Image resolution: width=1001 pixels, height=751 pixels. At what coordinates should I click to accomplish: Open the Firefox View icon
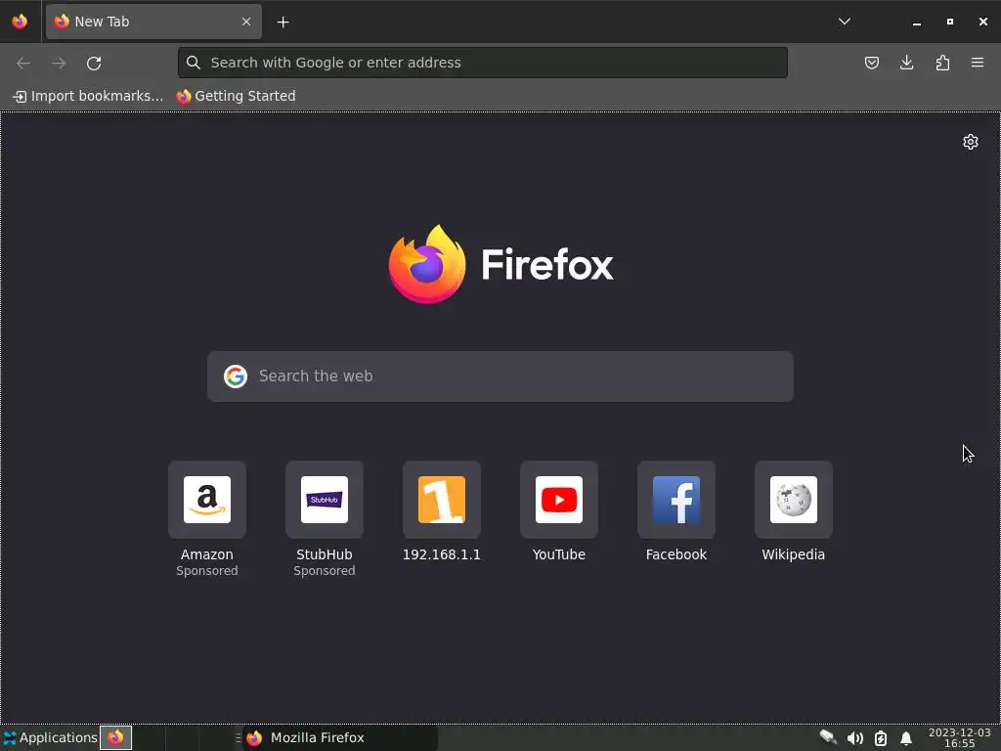pyautogui.click(x=20, y=22)
